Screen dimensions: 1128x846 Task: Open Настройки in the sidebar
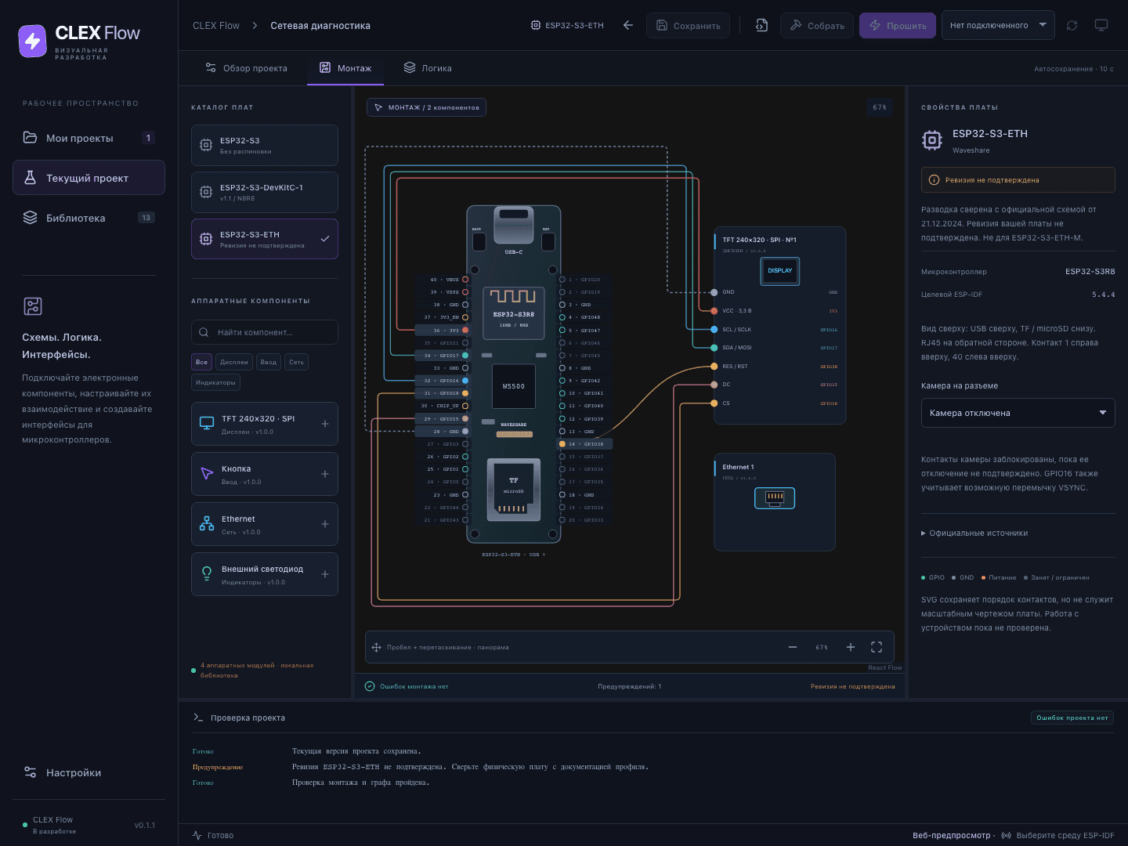coord(89,772)
